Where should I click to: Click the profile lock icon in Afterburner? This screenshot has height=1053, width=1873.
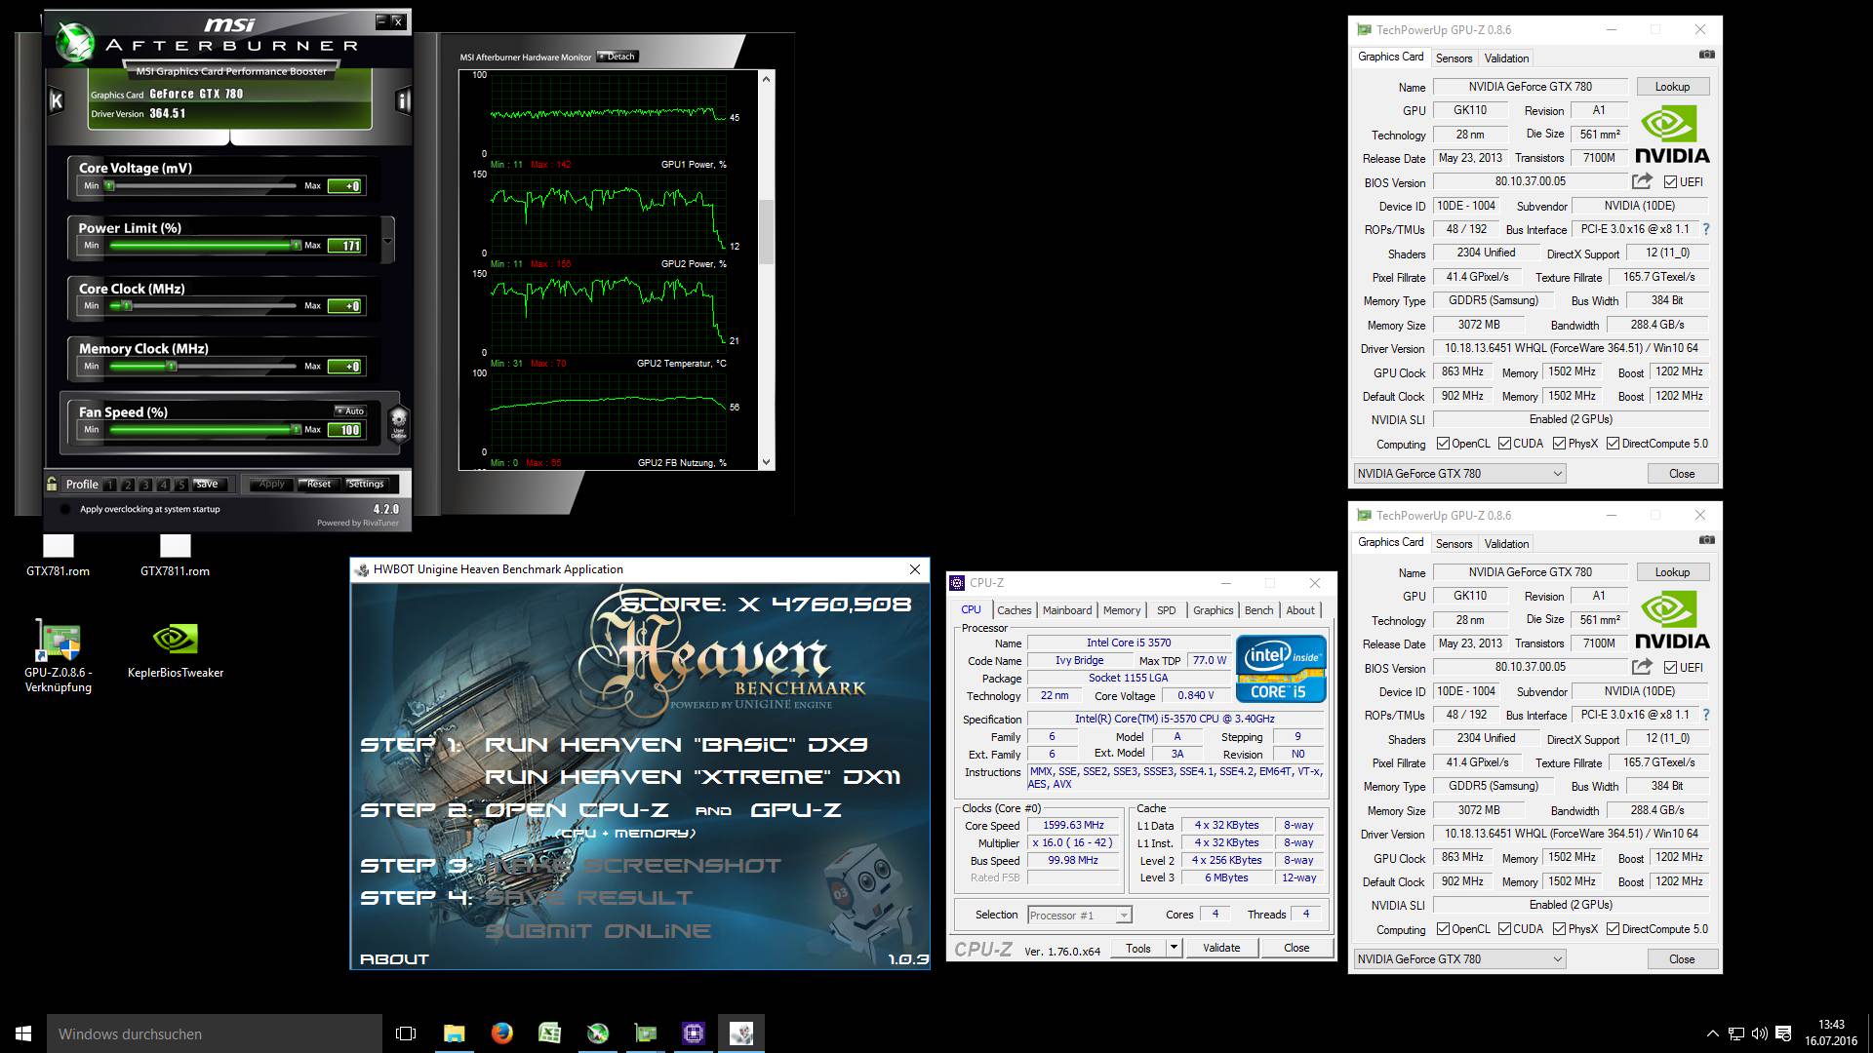click(x=52, y=484)
